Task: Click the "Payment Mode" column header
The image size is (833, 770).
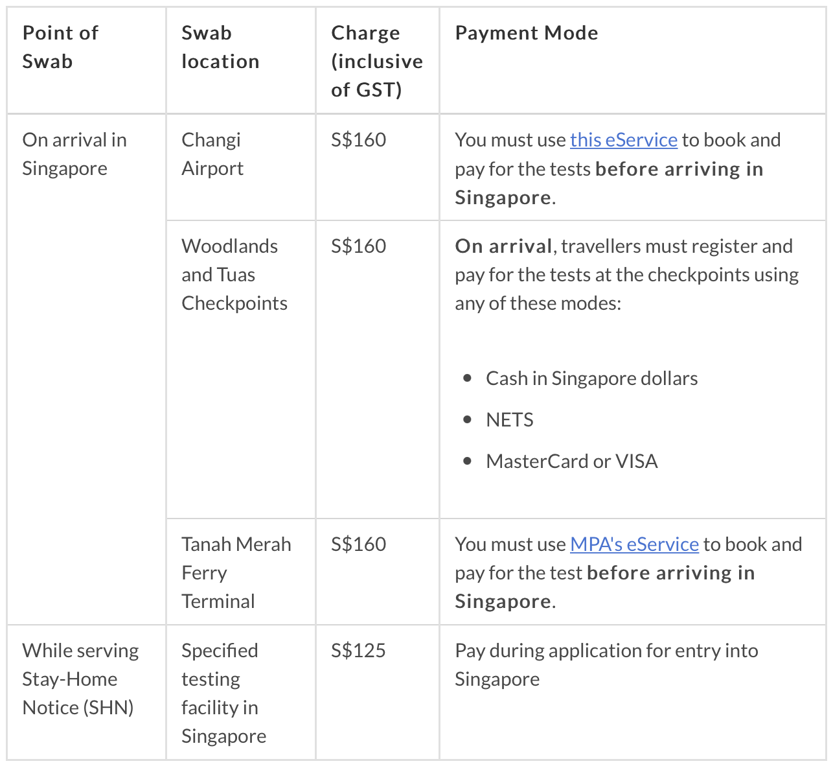Action: [x=527, y=33]
